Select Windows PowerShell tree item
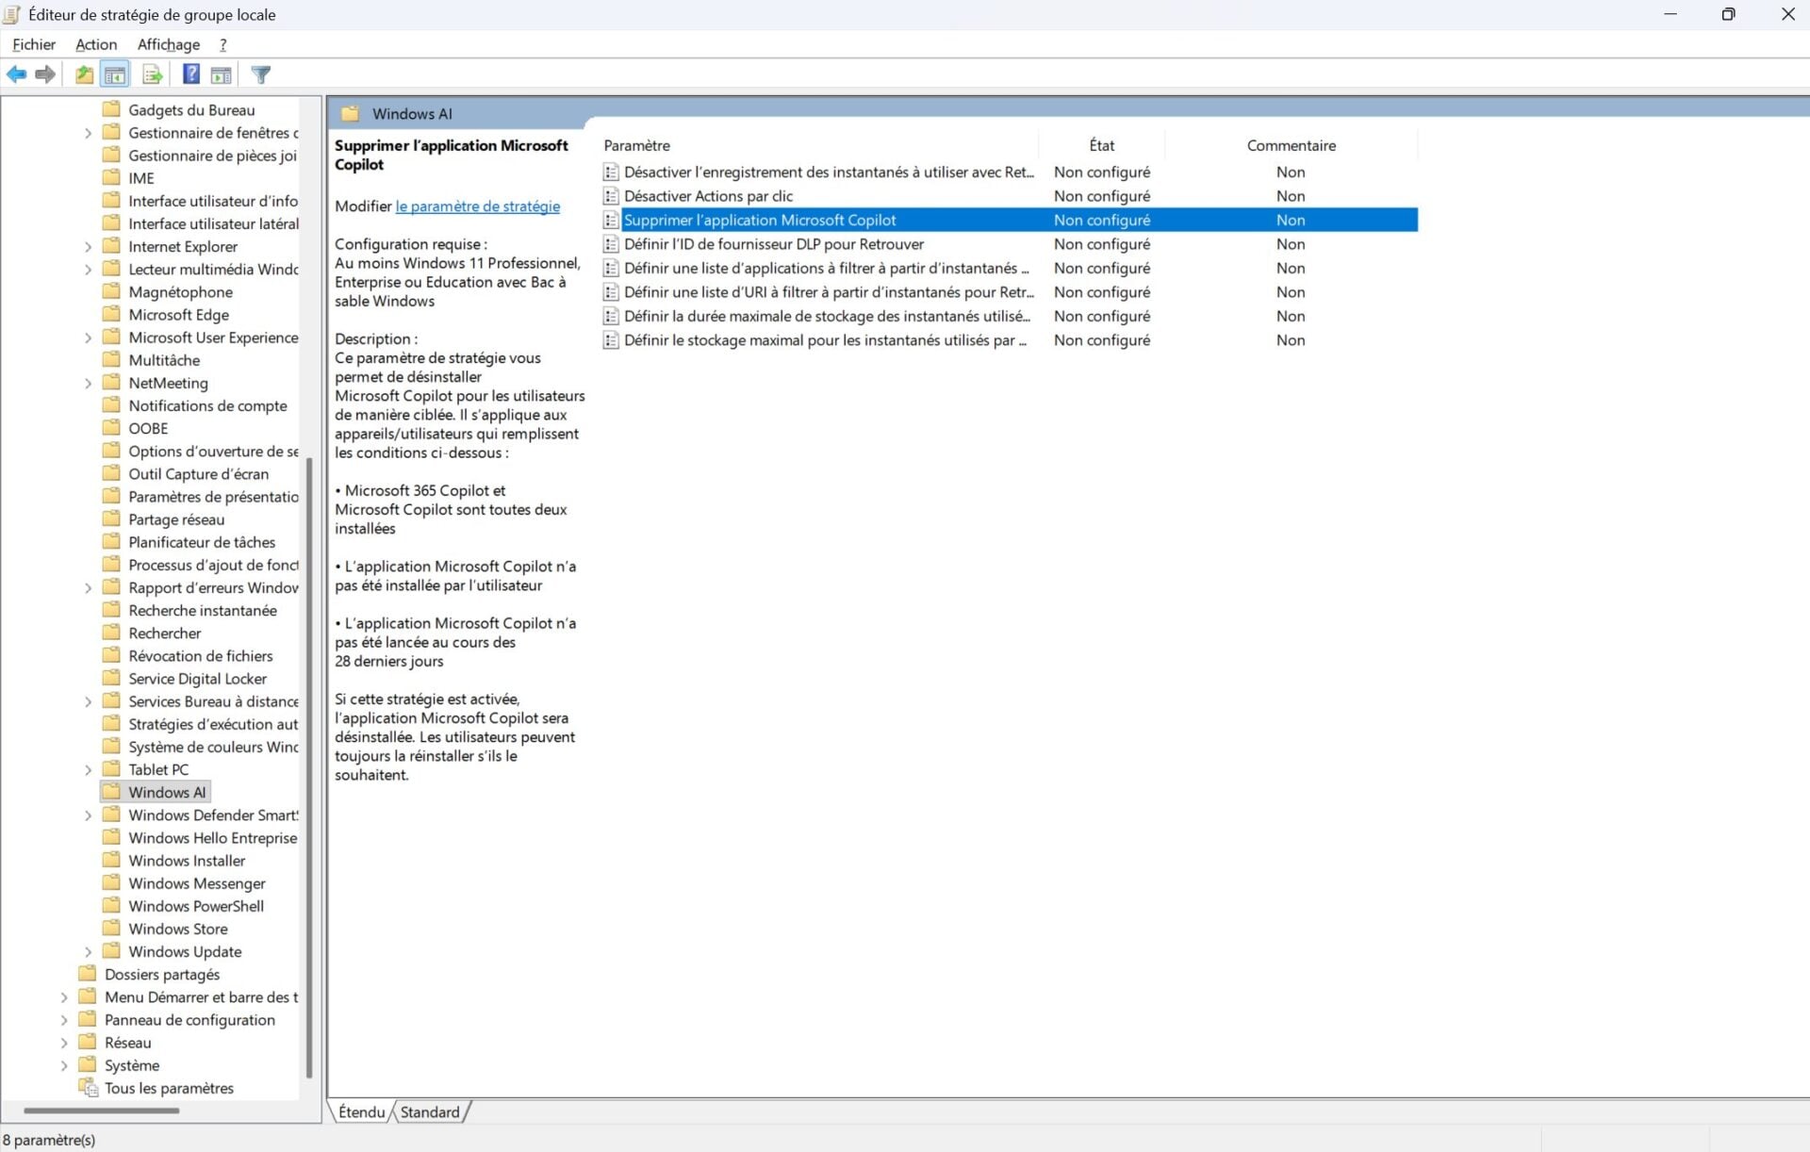1810x1152 pixels. tap(196, 906)
